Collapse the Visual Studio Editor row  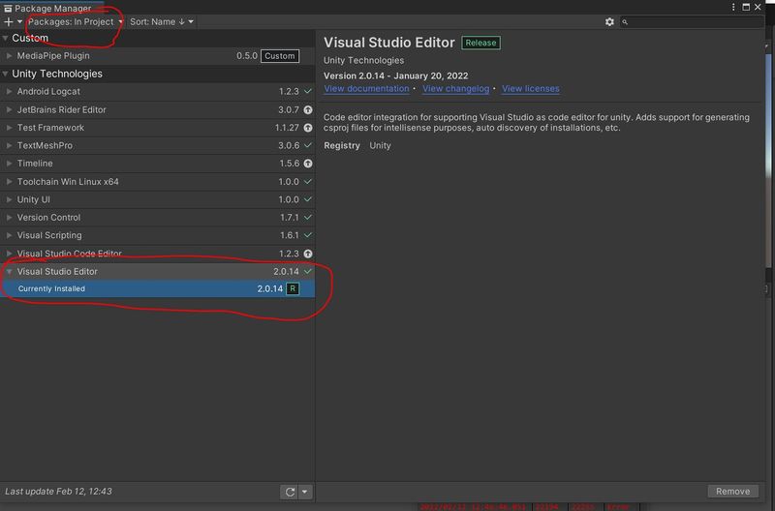(x=9, y=272)
